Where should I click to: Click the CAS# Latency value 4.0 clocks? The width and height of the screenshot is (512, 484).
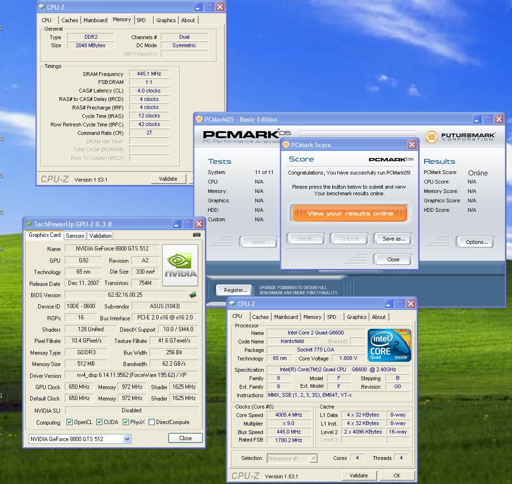click(x=149, y=91)
